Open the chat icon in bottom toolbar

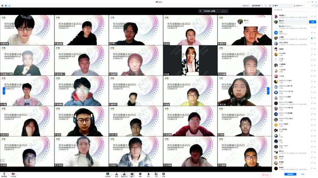click(132, 174)
